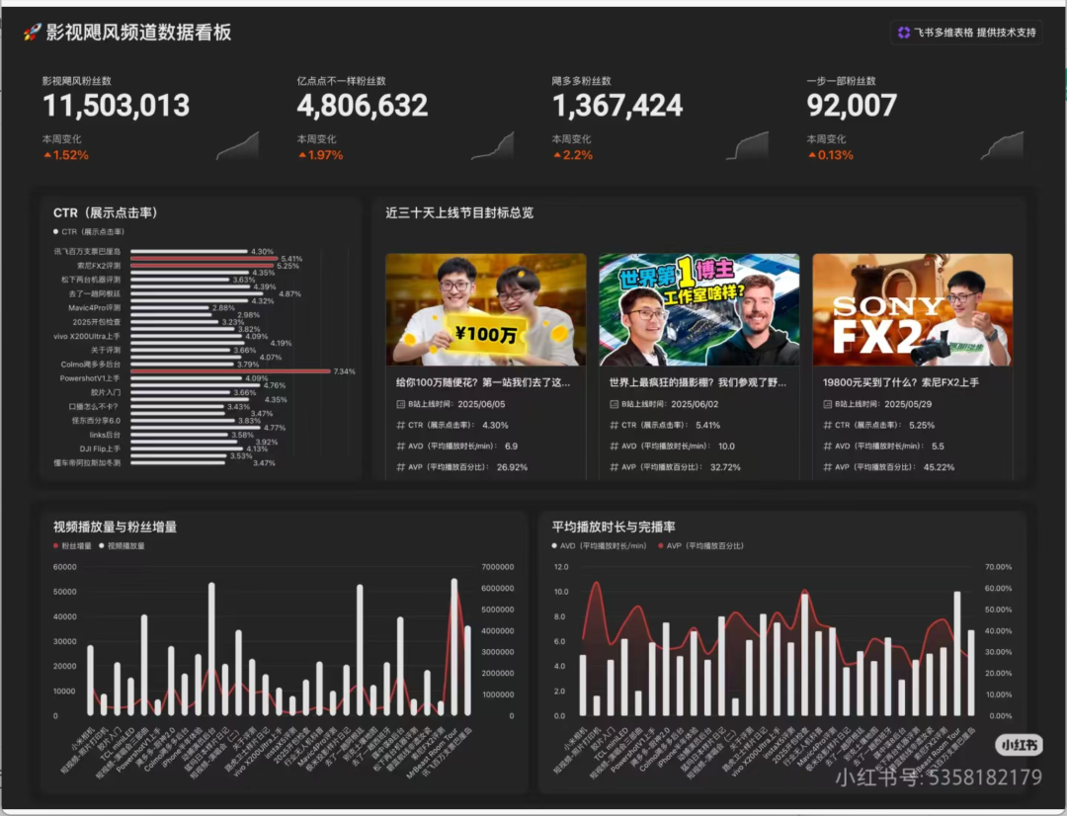Open the 给你100万随便花 video title
This screenshot has width=1067, height=816.
pyautogui.click(x=483, y=382)
